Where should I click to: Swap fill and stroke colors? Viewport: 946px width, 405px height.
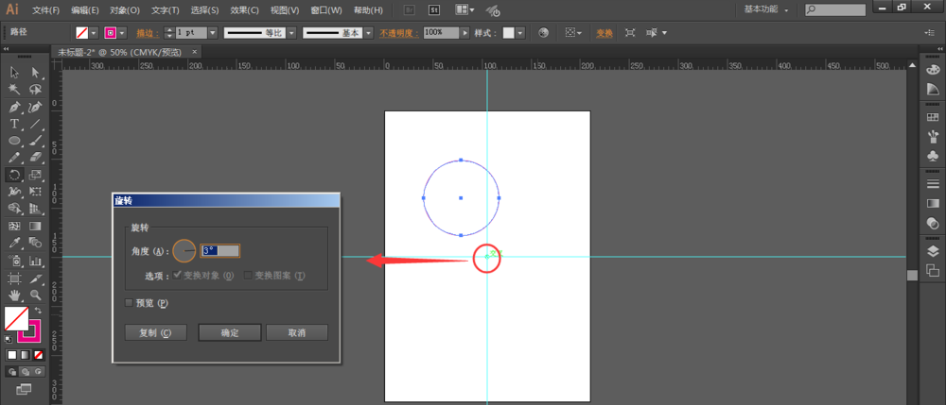(x=39, y=311)
